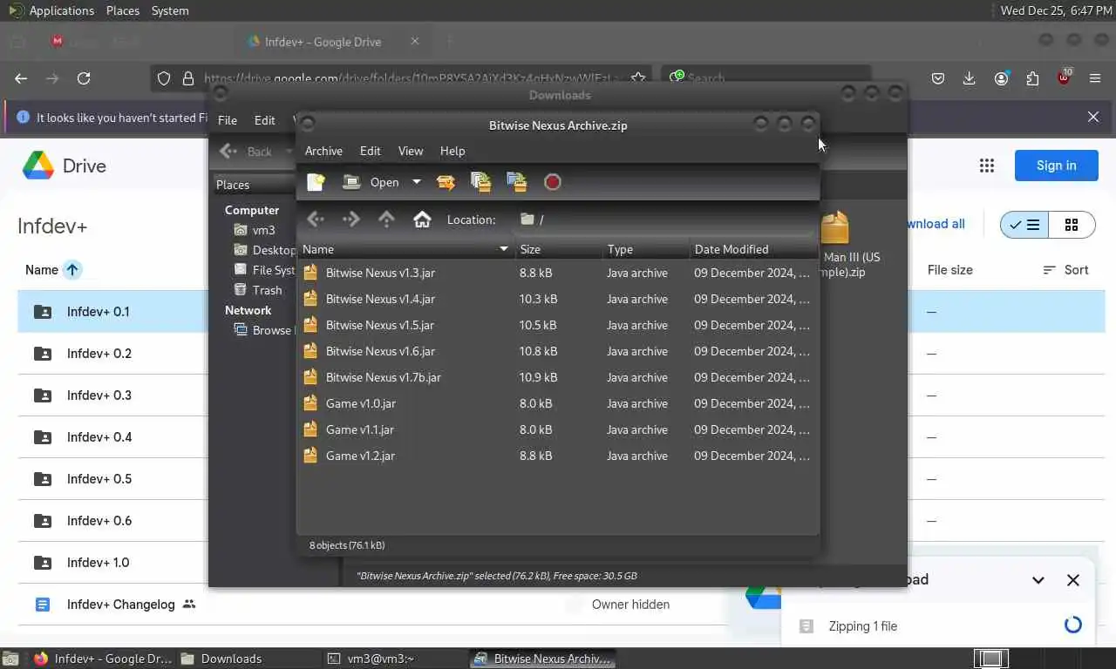Image resolution: width=1116 pixels, height=669 pixels.
Task: Sort archive list by Date Modified
Action: [x=753, y=249]
